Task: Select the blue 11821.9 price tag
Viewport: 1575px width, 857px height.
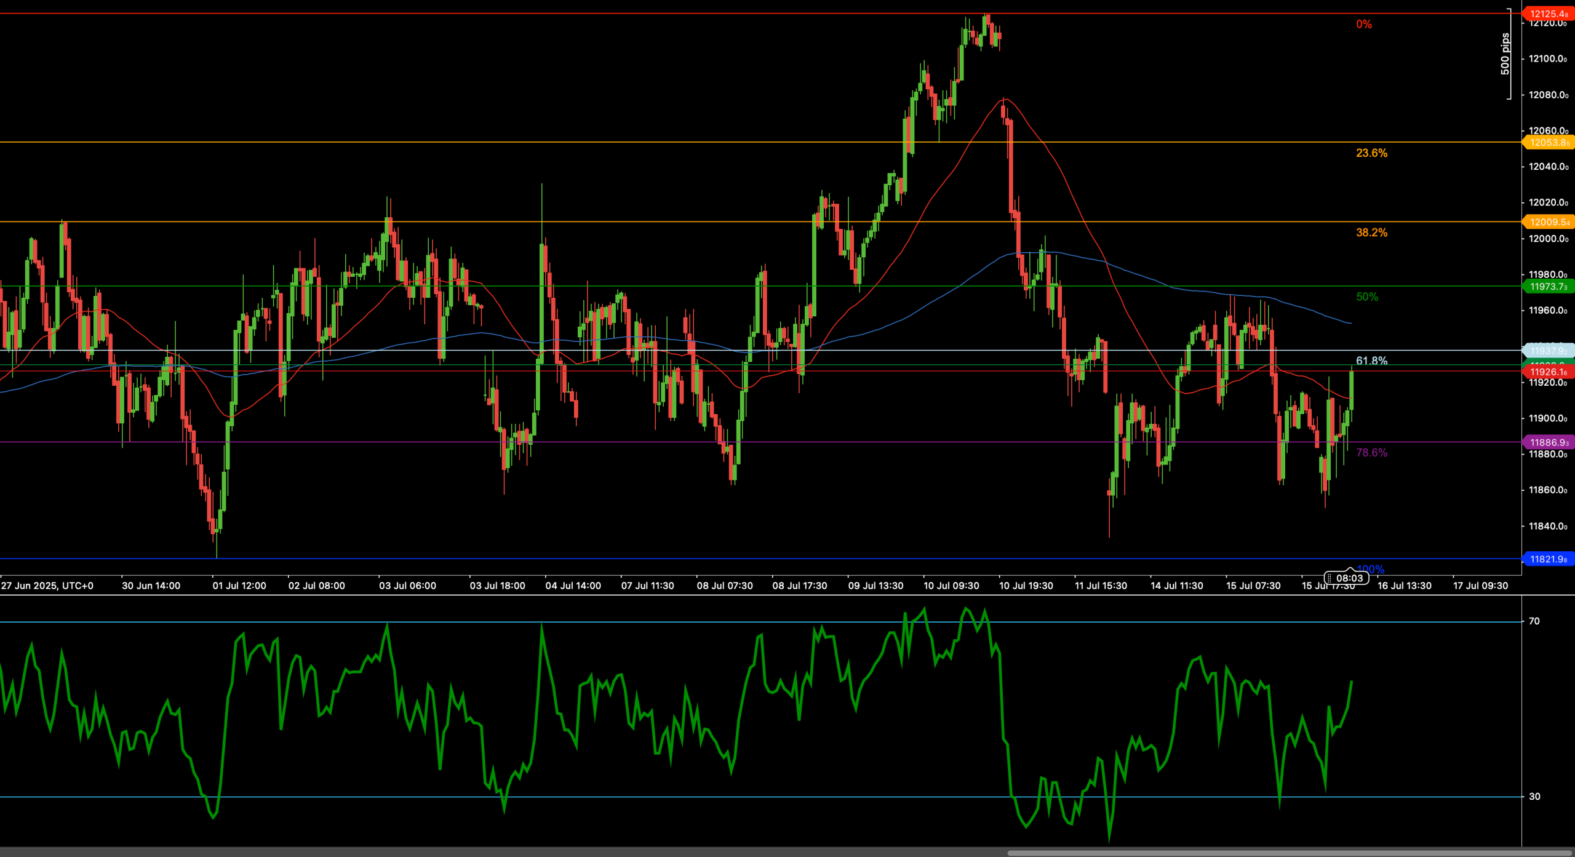Action: 1548,559
